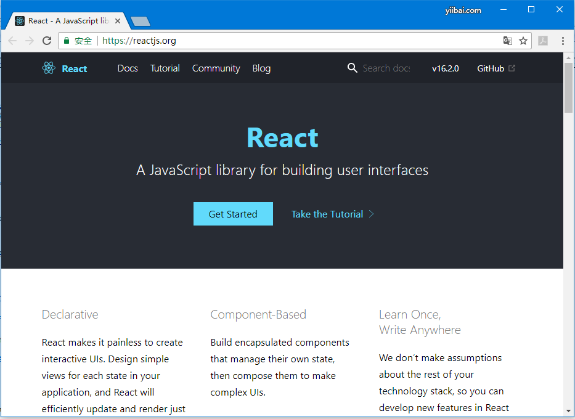The height and width of the screenshot is (419, 575).
Task: Select the Community navigation item
Action: click(216, 68)
